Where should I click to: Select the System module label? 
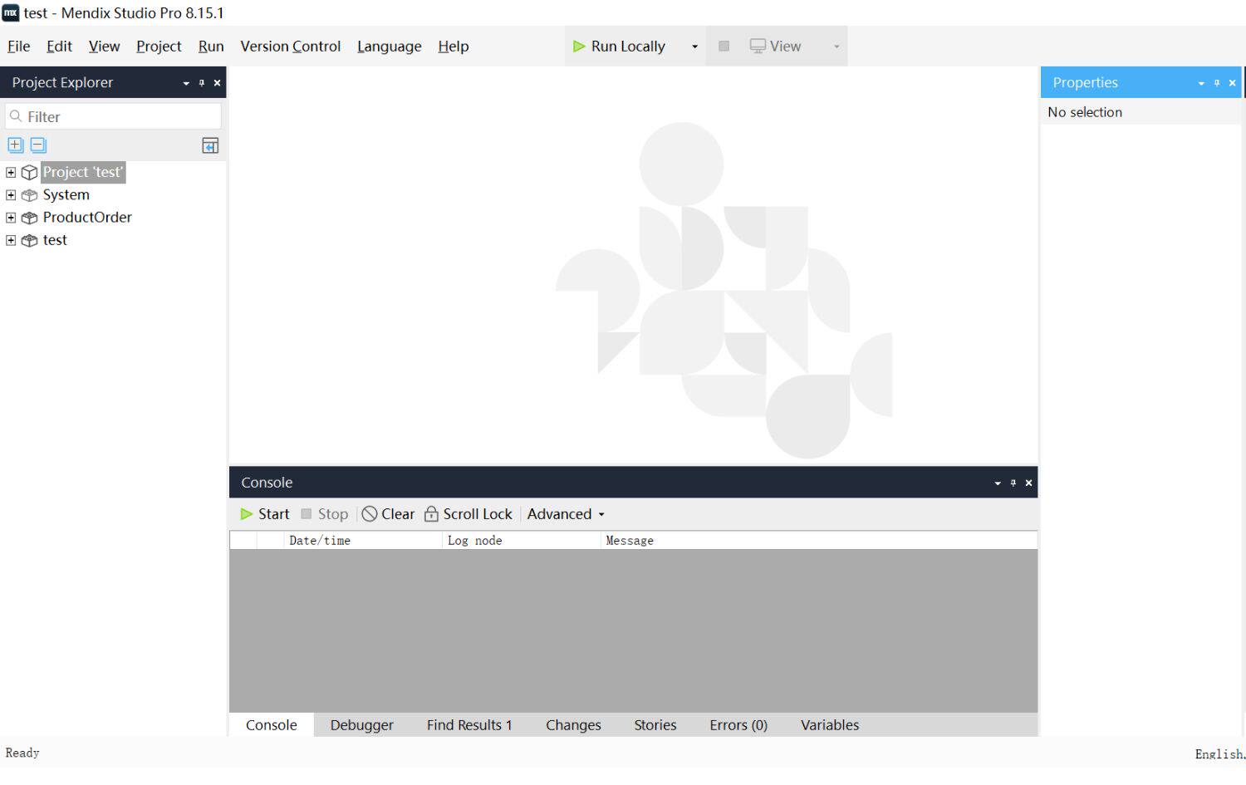66,195
